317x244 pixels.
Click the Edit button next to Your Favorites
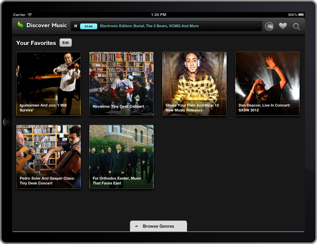pyautogui.click(x=66, y=43)
